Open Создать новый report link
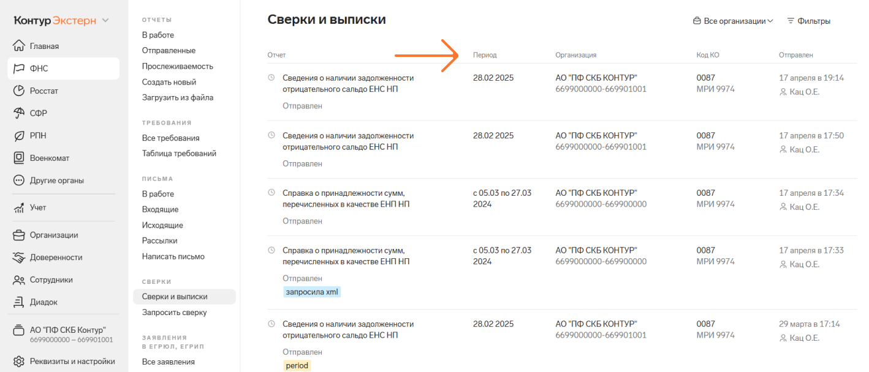The height and width of the screenshot is (372, 869). click(x=169, y=82)
